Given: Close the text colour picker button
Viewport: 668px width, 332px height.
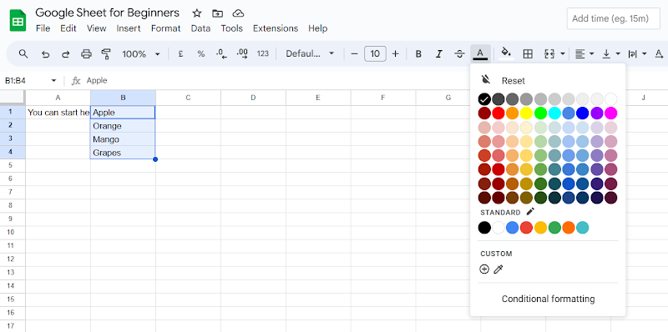Looking at the screenshot, I should (480, 54).
